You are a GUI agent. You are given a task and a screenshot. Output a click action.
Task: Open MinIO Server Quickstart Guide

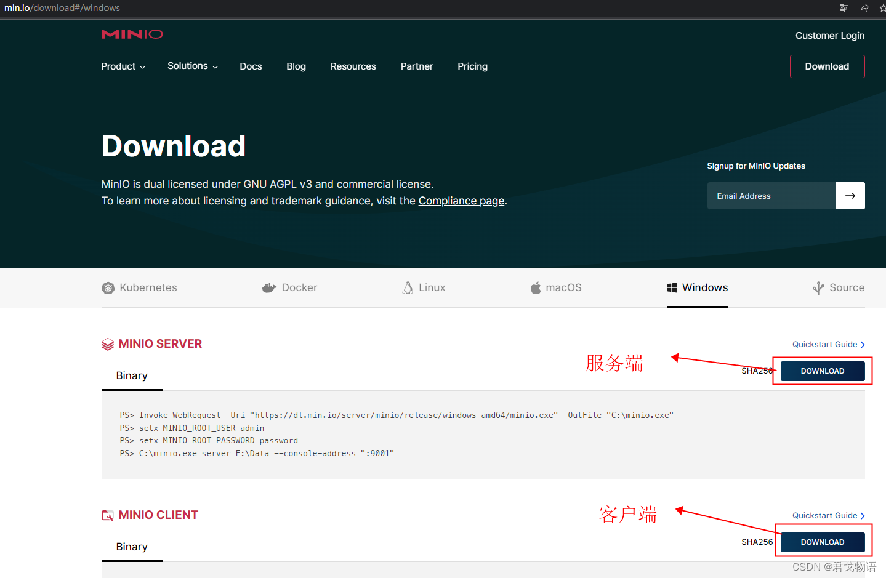coord(829,345)
